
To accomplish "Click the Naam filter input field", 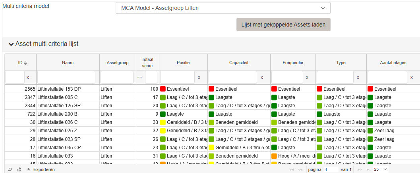I will 66,78.
